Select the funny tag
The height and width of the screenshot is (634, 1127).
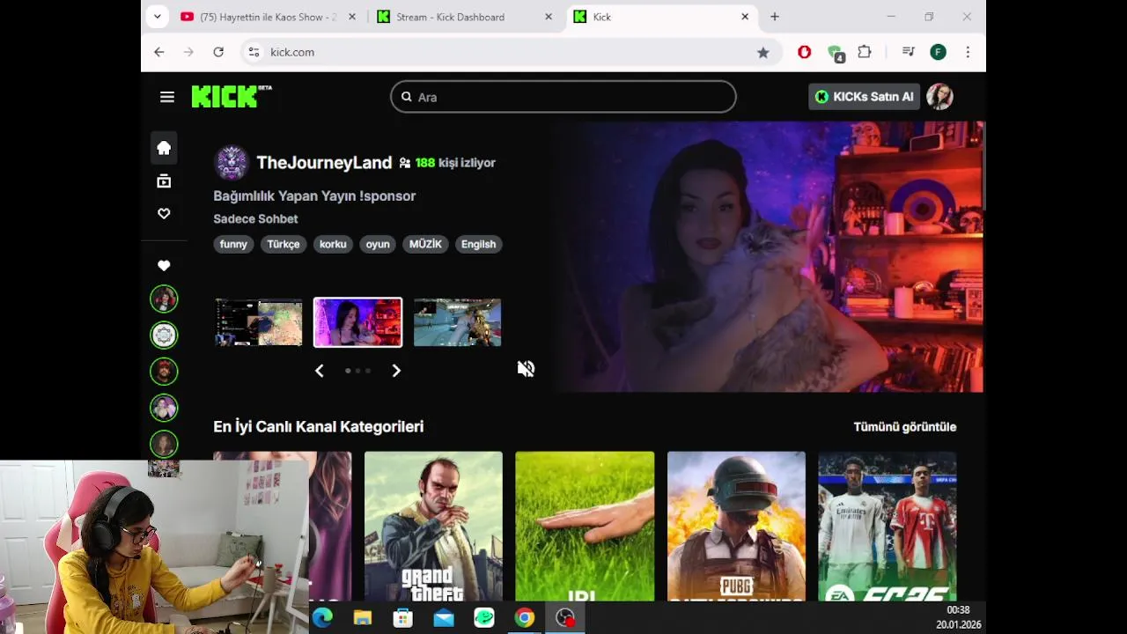233,244
